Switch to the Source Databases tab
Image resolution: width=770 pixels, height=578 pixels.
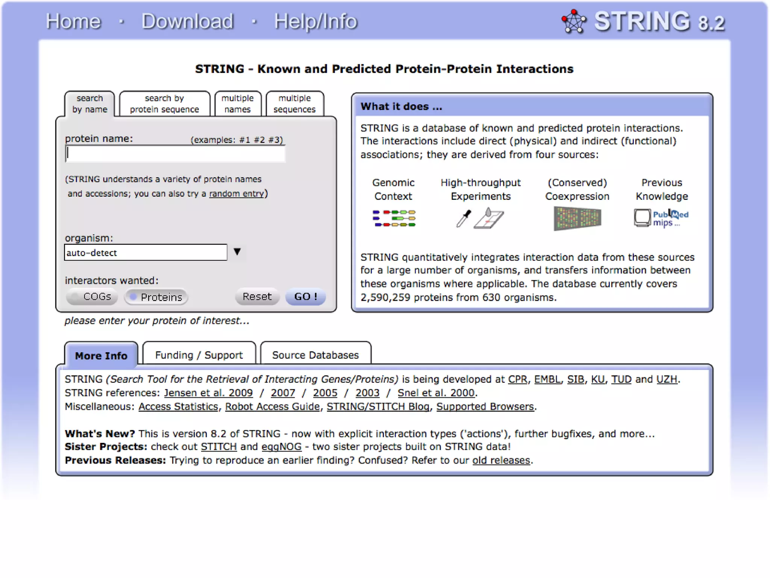tap(315, 355)
